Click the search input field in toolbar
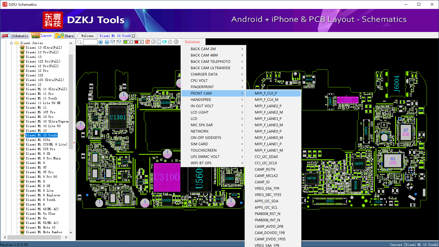The image size is (439, 247). [90, 42]
